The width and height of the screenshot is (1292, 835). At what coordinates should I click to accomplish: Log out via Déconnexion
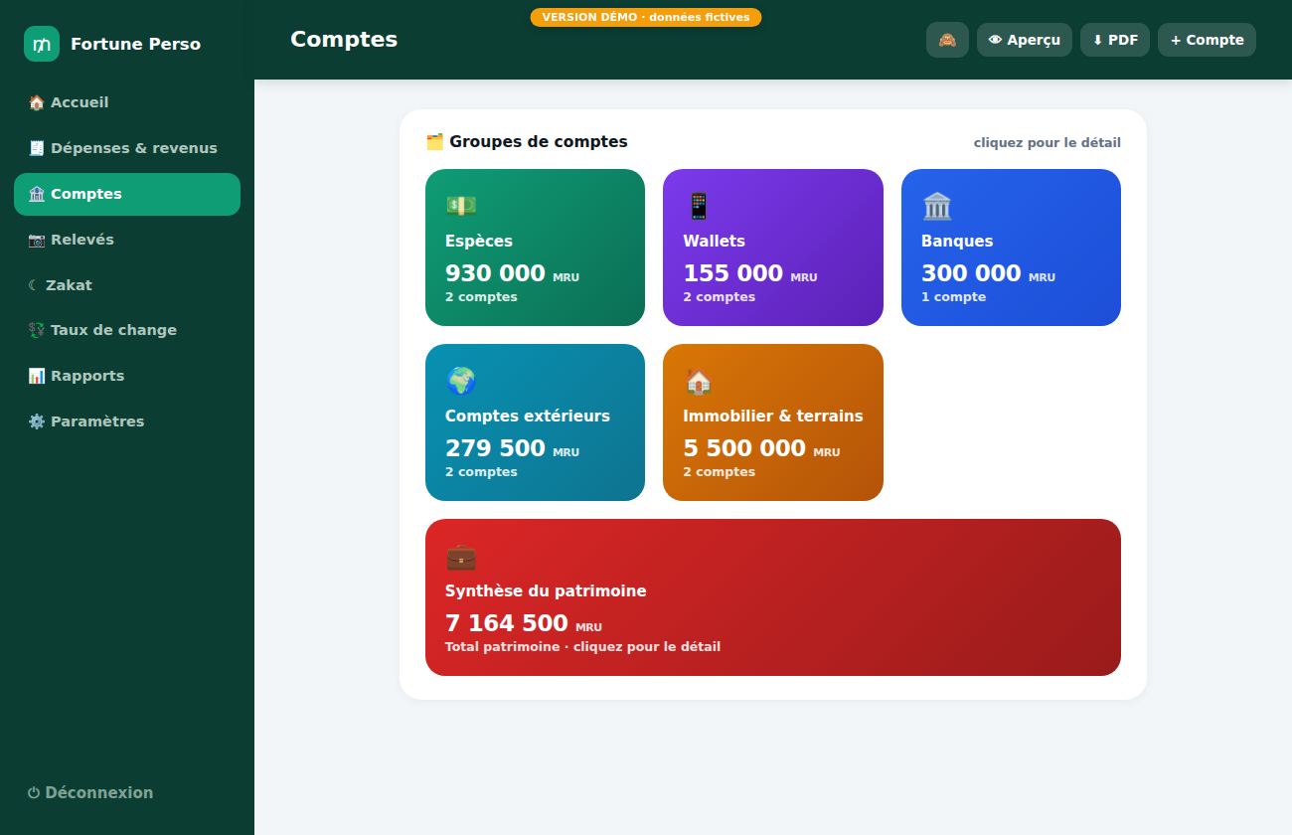click(127, 793)
